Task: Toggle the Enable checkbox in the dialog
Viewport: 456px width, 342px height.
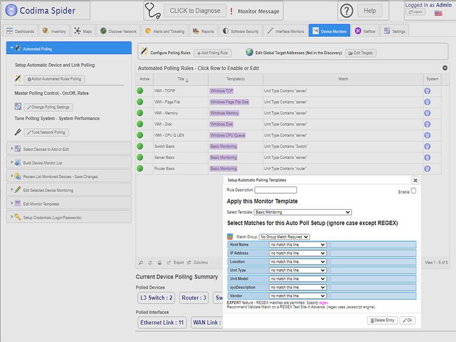Action: pyautogui.click(x=414, y=191)
